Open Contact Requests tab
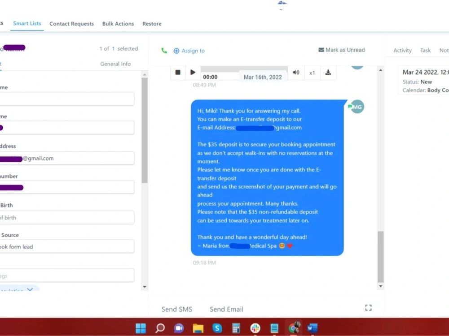The height and width of the screenshot is (336, 449). [x=71, y=24]
